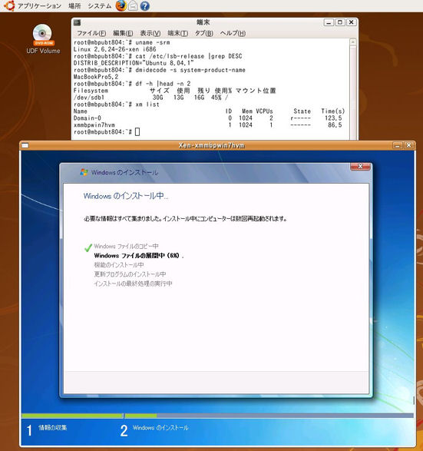Screen dimensions: 423x451
Task: Click the text 'Linux 2.6.24-26-xen i686'
Action: coord(115,49)
